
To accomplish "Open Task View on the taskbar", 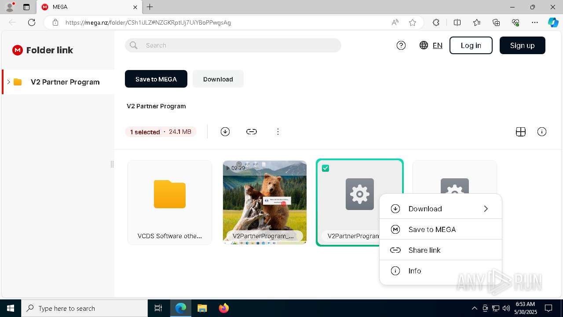I will [x=158, y=308].
